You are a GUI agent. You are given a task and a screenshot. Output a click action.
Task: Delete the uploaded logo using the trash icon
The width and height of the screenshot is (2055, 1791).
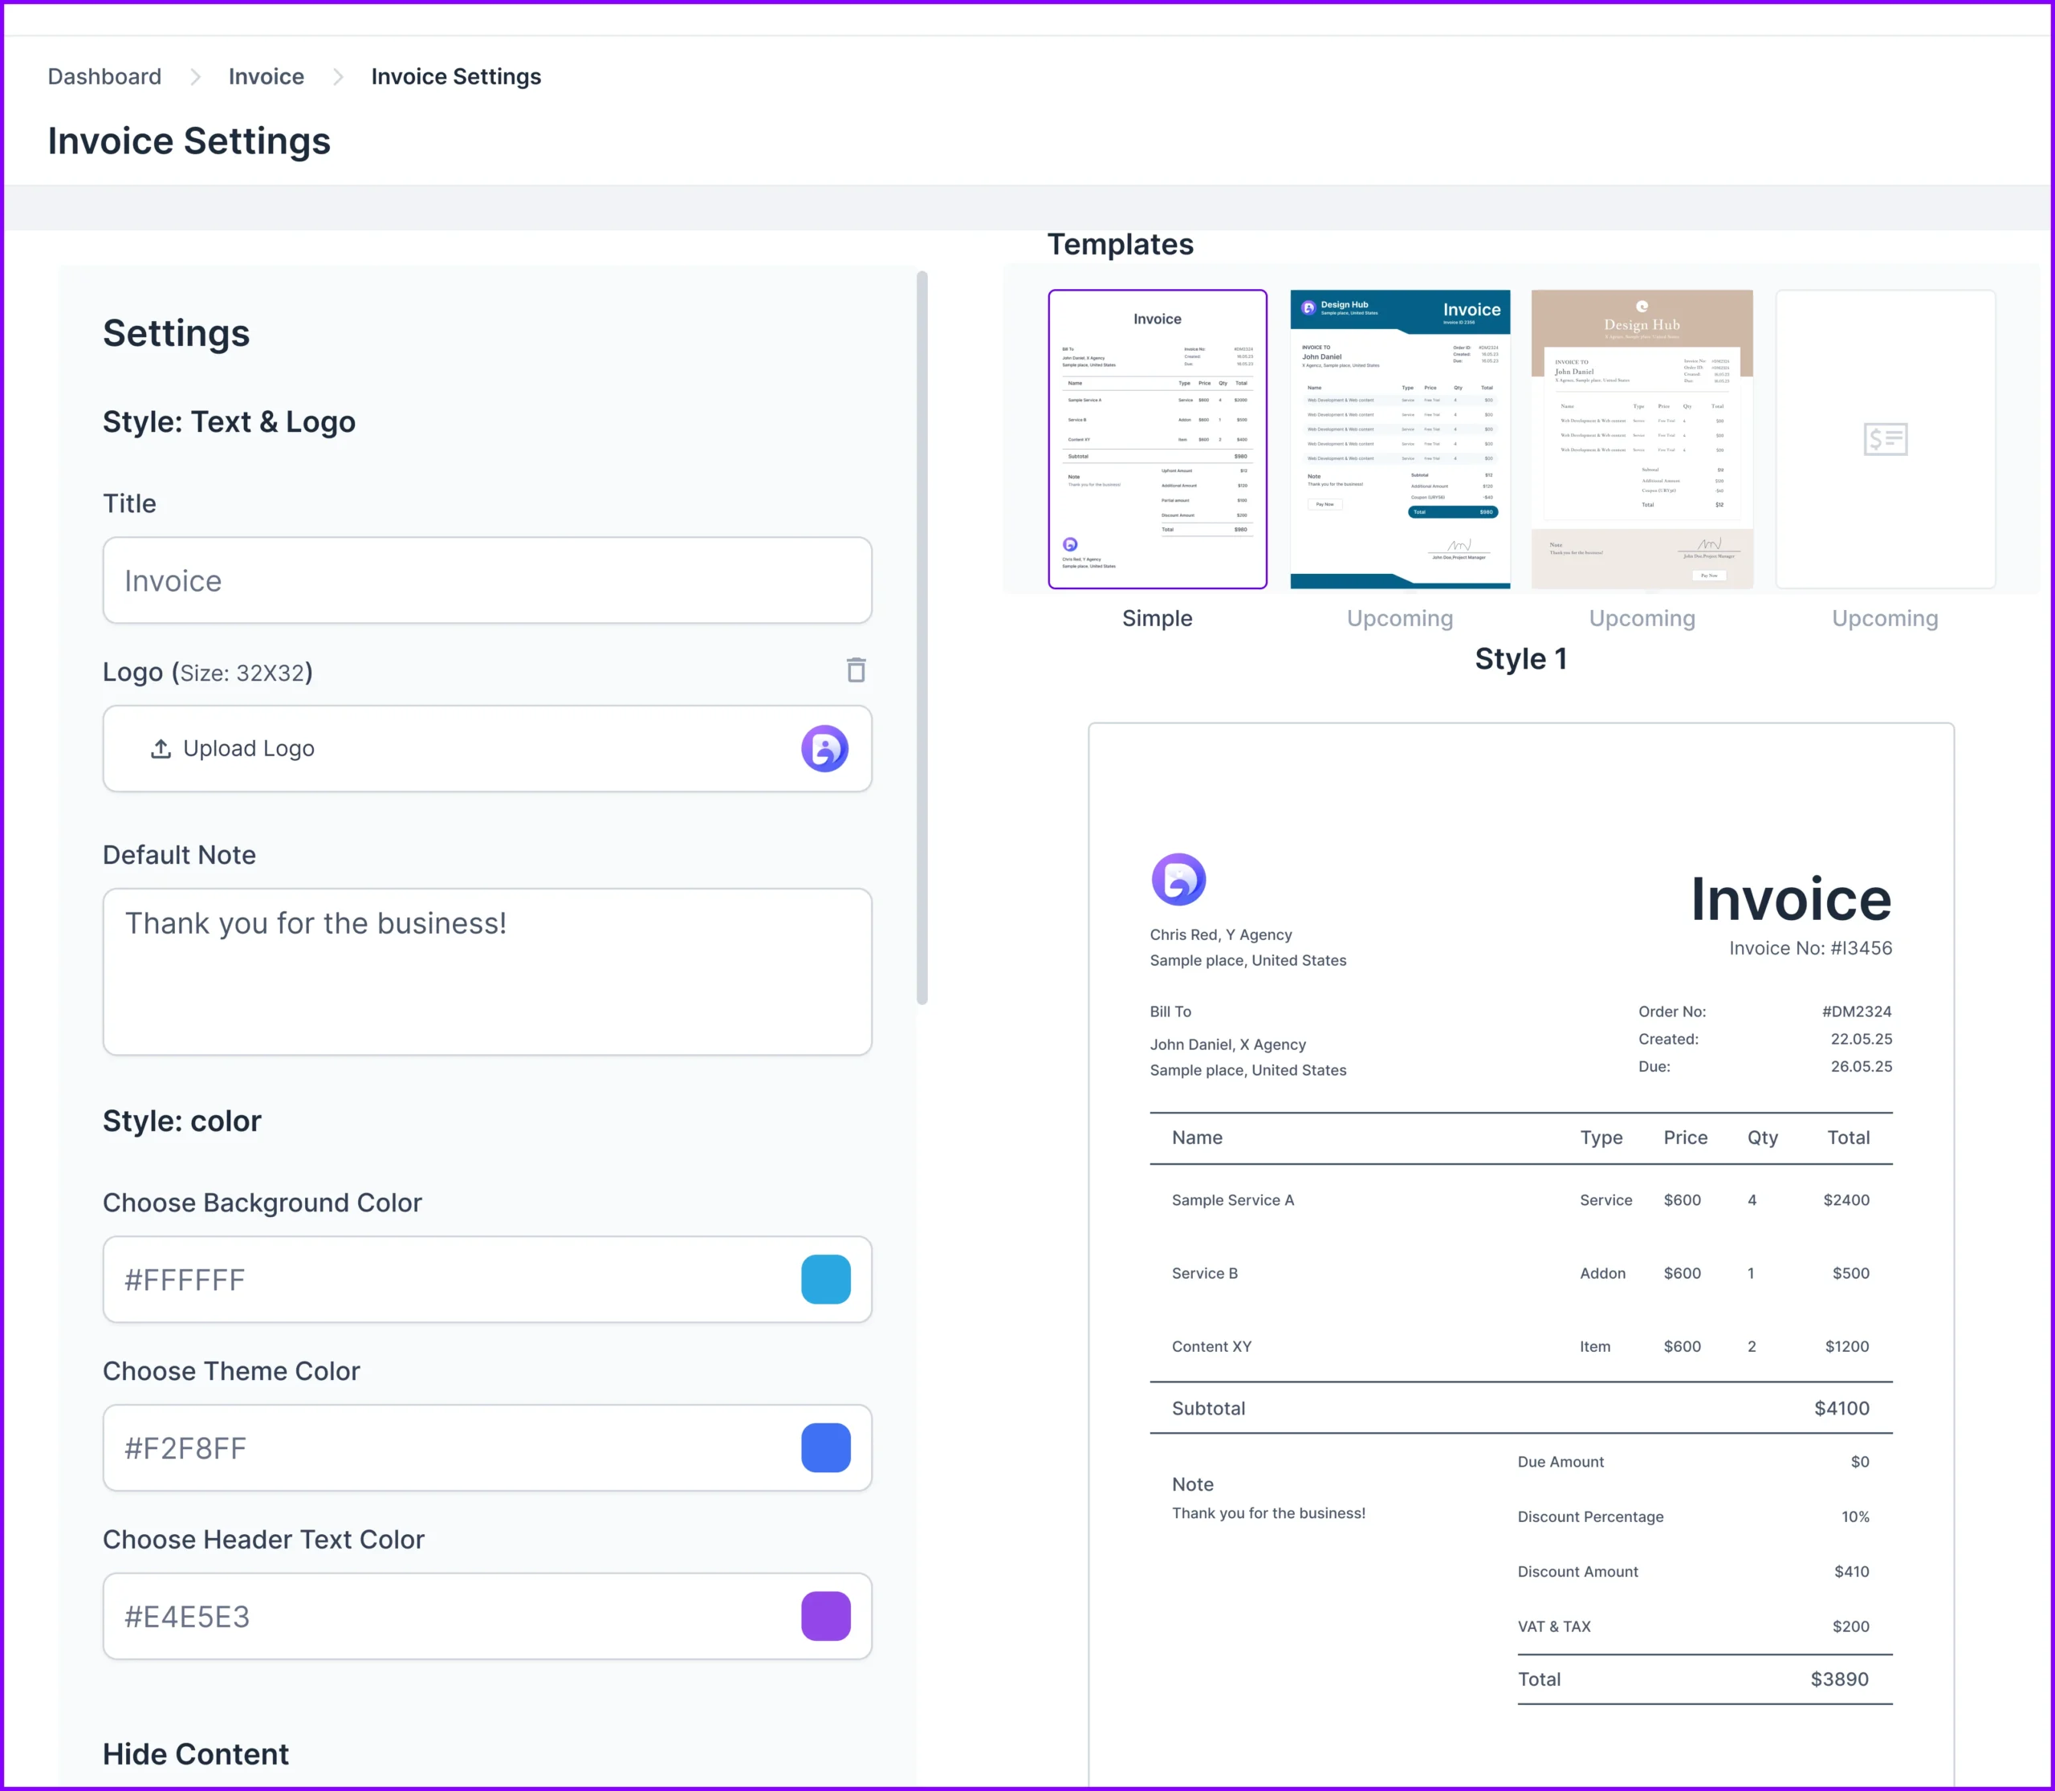point(856,670)
